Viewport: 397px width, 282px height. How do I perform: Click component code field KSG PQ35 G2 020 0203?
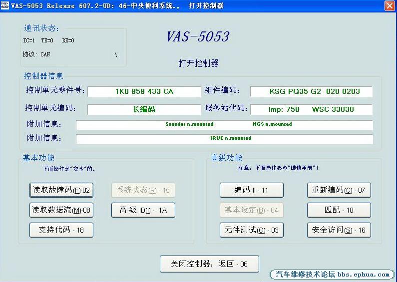pos(311,92)
